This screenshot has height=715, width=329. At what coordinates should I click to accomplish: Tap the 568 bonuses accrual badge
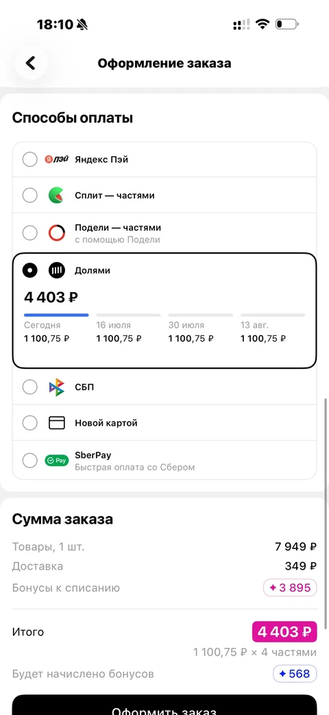coord(295,673)
